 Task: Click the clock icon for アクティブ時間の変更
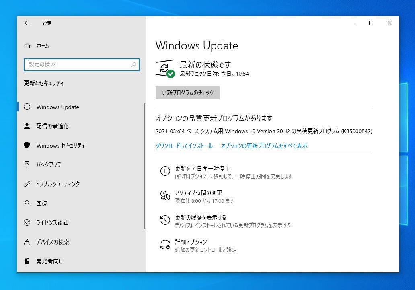coord(165,195)
